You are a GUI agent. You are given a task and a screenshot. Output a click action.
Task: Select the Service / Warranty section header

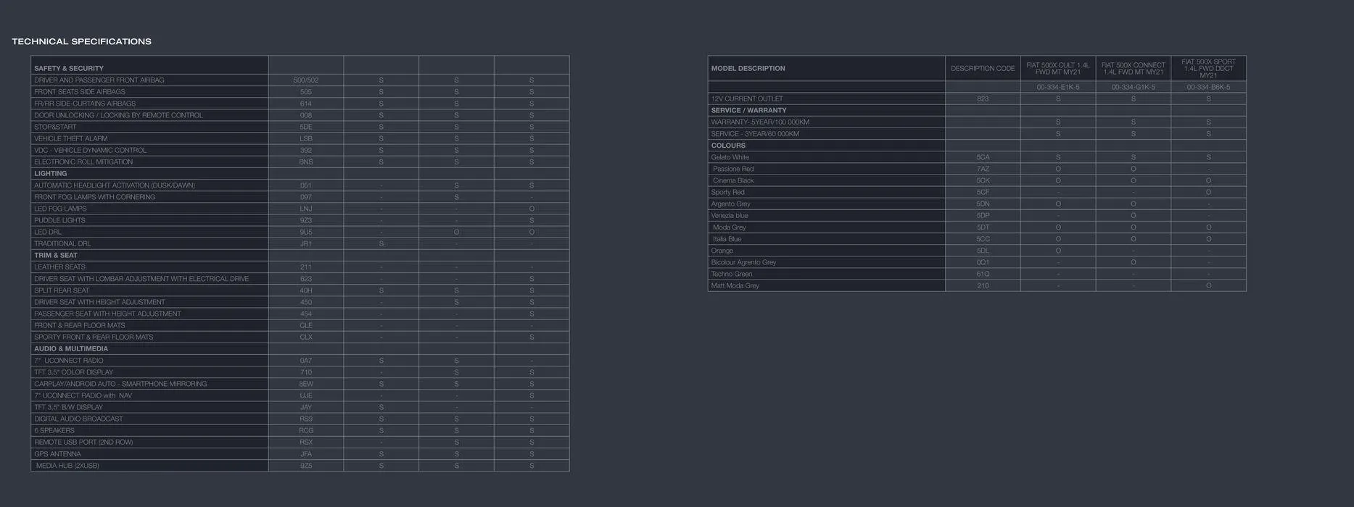coord(748,110)
